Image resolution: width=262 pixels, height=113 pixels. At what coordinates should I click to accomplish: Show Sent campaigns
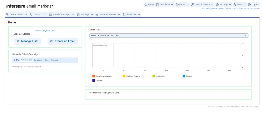[47, 60]
